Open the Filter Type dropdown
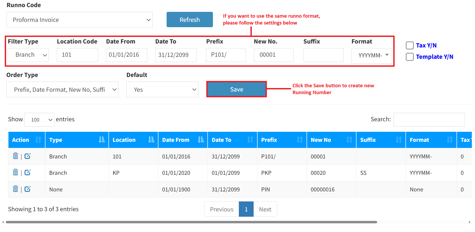The image size is (475, 232). 28,55
